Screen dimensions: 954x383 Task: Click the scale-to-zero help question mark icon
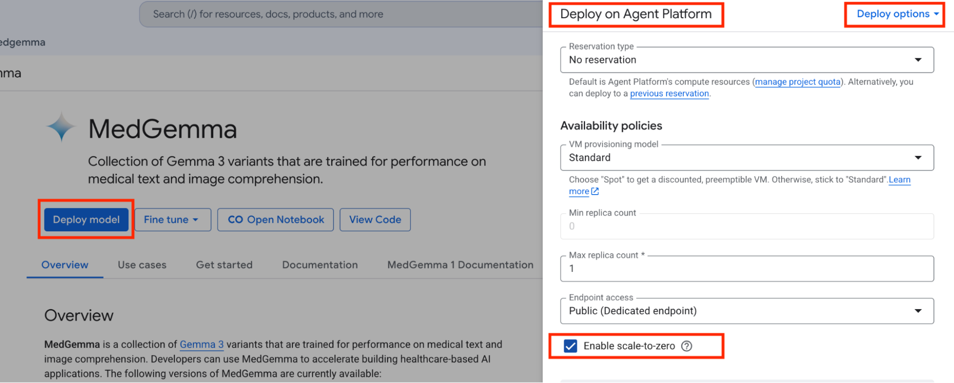(686, 346)
